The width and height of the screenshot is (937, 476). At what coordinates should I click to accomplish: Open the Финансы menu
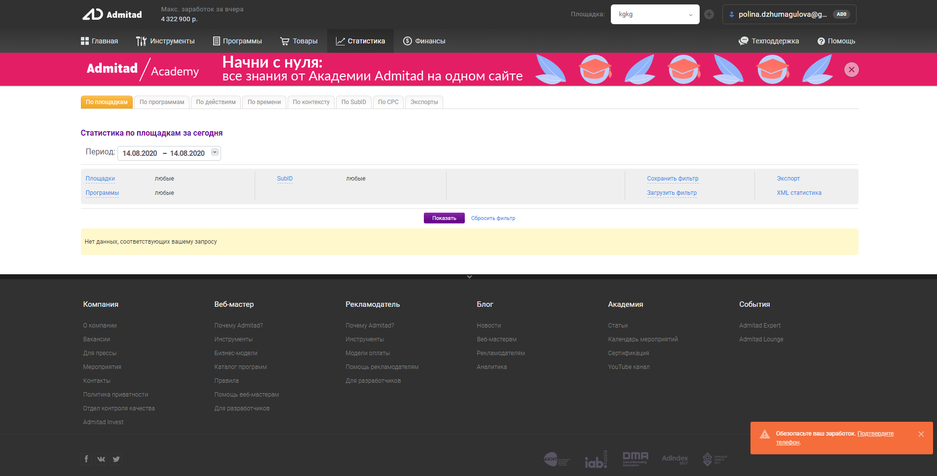(x=424, y=41)
